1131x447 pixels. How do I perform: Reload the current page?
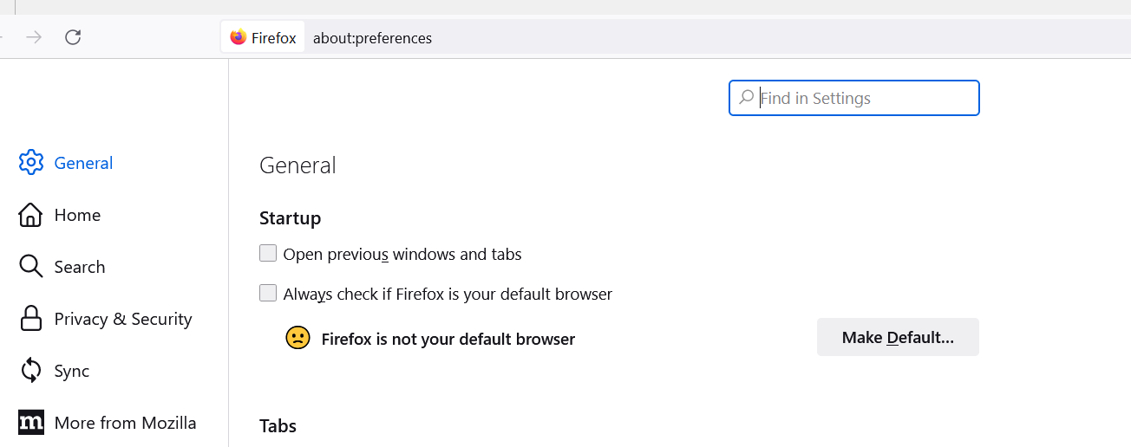pos(73,37)
